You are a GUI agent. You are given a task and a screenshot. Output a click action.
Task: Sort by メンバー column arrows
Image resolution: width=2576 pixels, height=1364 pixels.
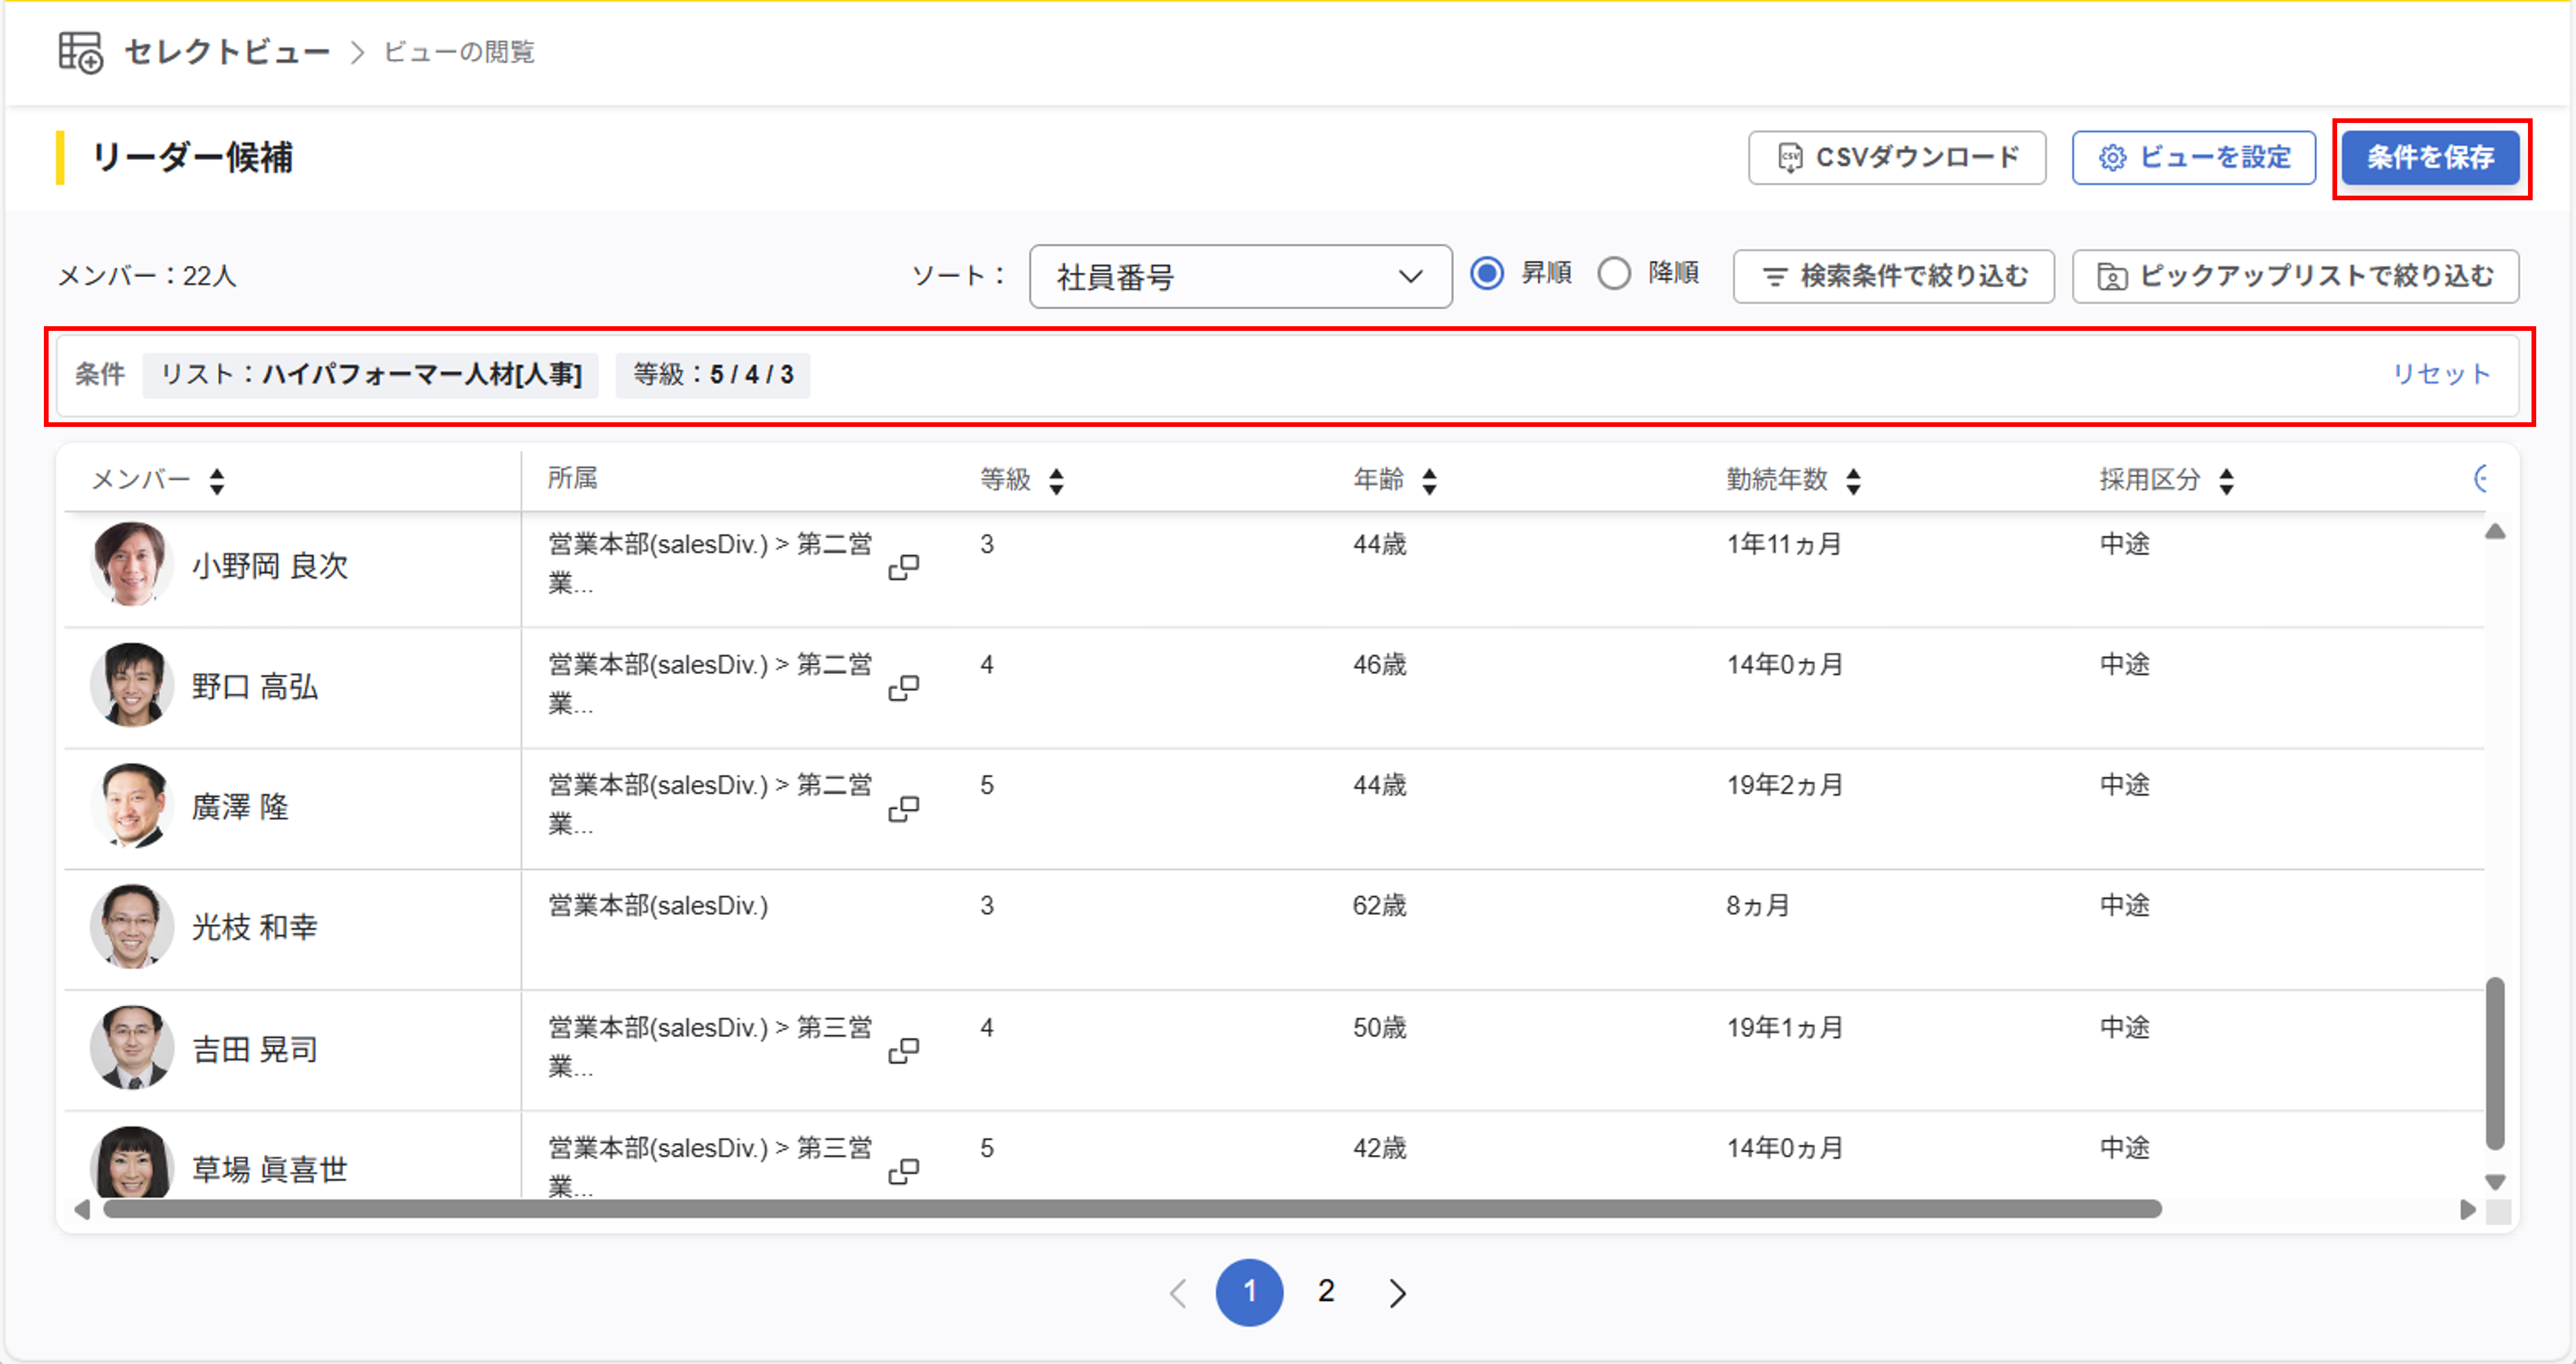tap(217, 481)
